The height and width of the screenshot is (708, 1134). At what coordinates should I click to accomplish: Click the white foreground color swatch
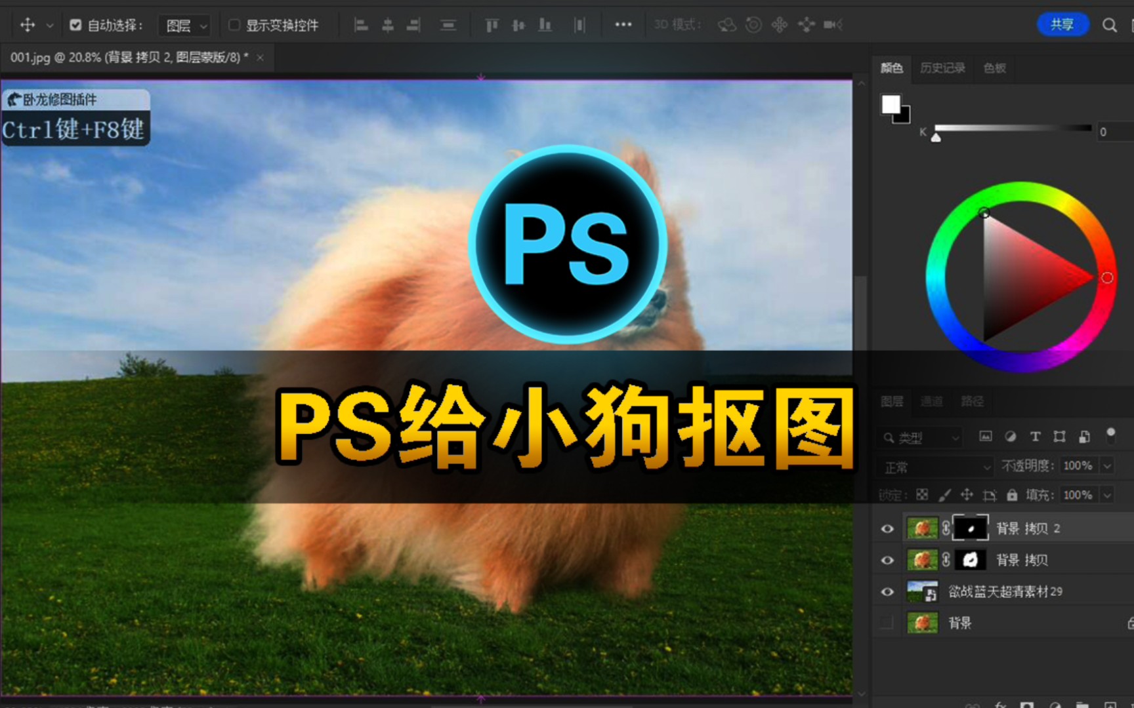[x=891, y=104]
